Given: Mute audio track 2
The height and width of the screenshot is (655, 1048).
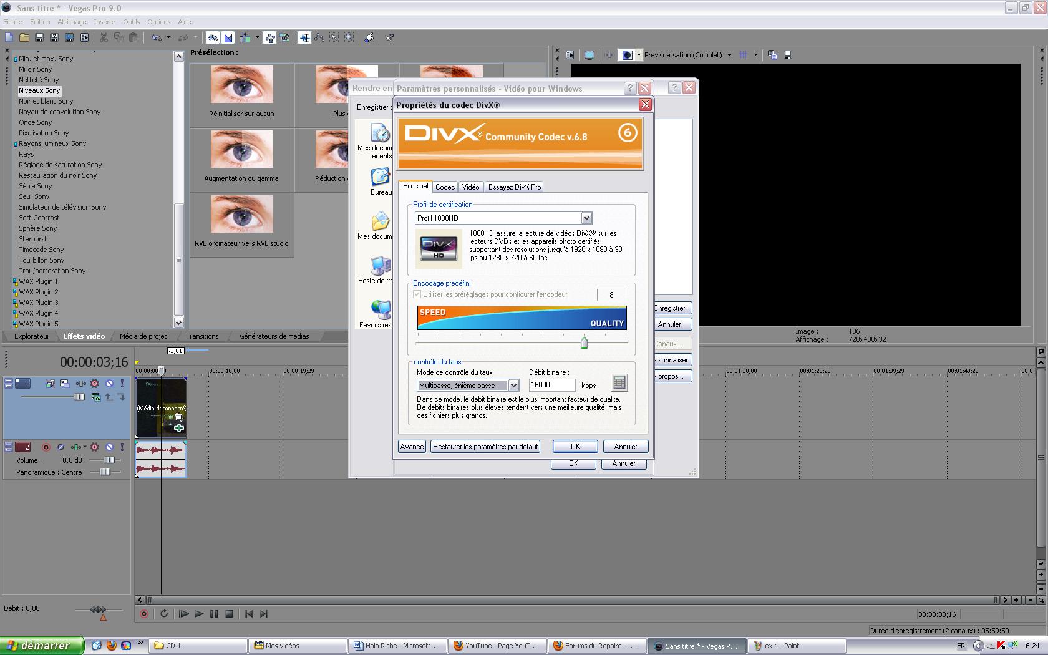Looking at the screenshot, I should 109,447.
